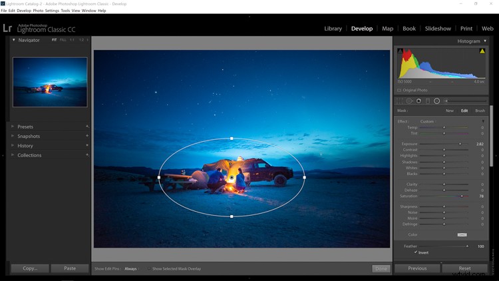
Task: Expand the Snapshots panel
Action: click(13, 136)
